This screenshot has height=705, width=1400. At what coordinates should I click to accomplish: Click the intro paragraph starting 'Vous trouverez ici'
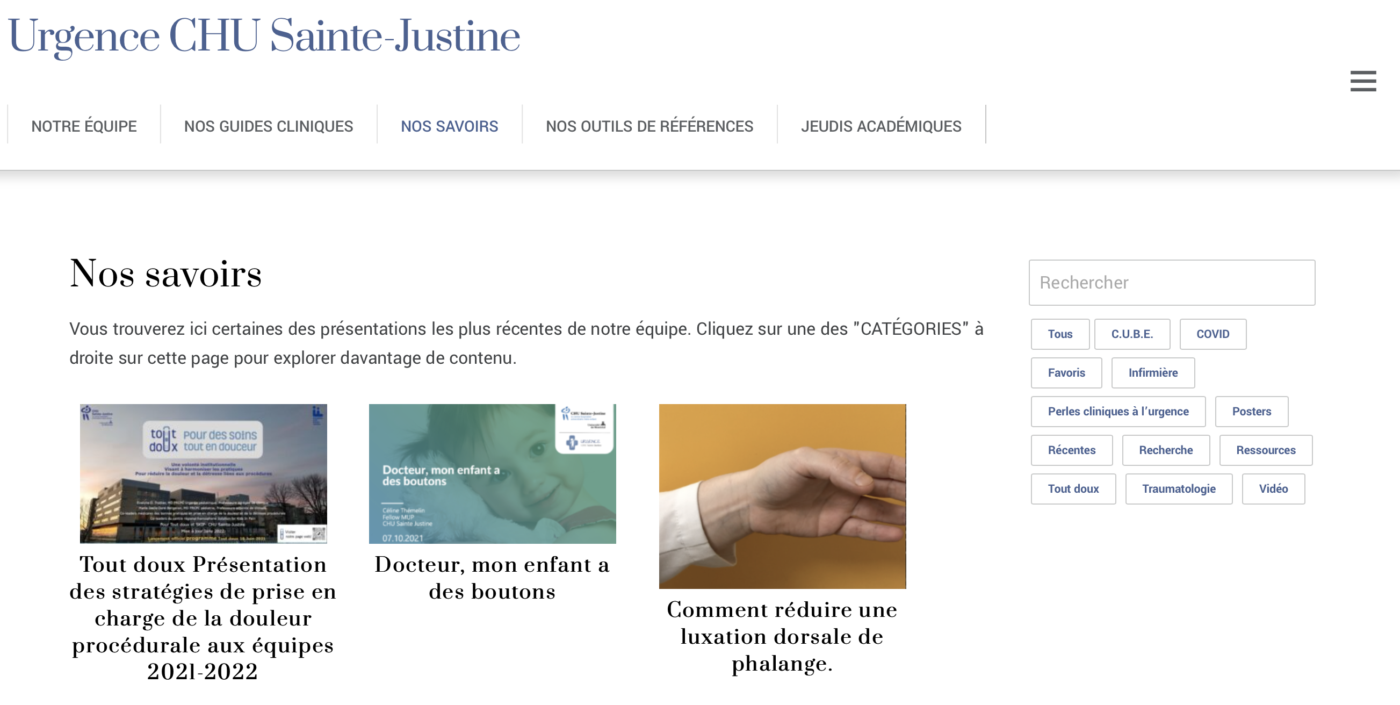click(x=526, y=343)
